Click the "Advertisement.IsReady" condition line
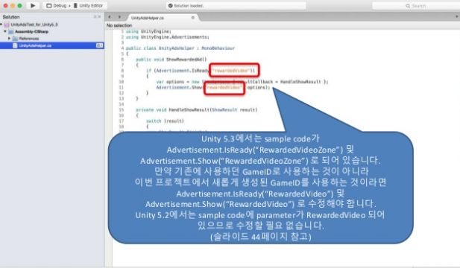The width and height of the screenshot is (460, 268). [201, 71]
